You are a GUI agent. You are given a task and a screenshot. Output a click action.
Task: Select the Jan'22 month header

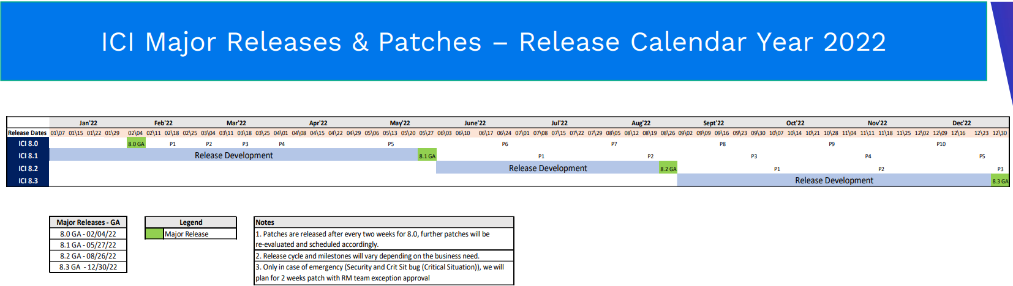coord(88,123)
